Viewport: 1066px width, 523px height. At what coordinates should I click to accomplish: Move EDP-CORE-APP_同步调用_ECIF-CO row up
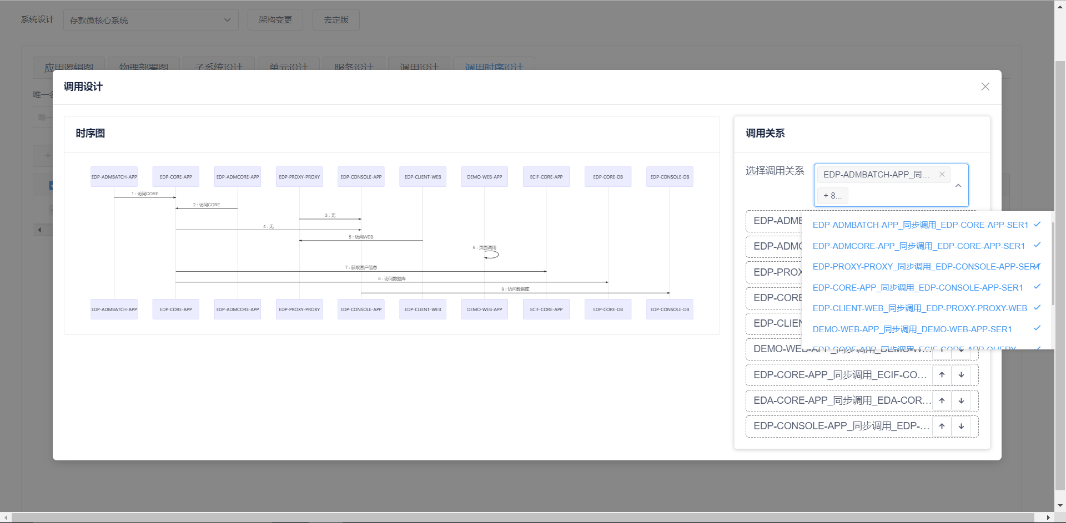(942, 375)
